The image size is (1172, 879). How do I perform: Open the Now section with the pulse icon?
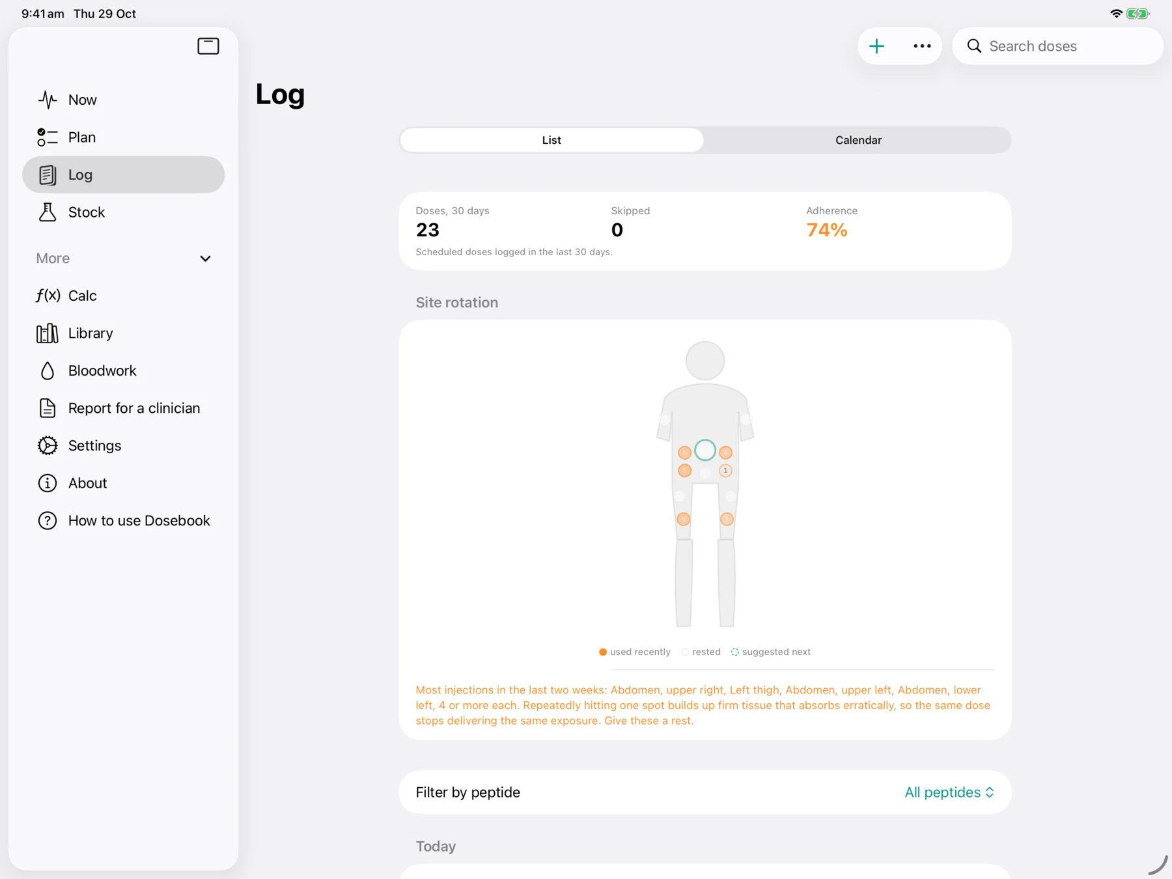click(x=48, y=100)
